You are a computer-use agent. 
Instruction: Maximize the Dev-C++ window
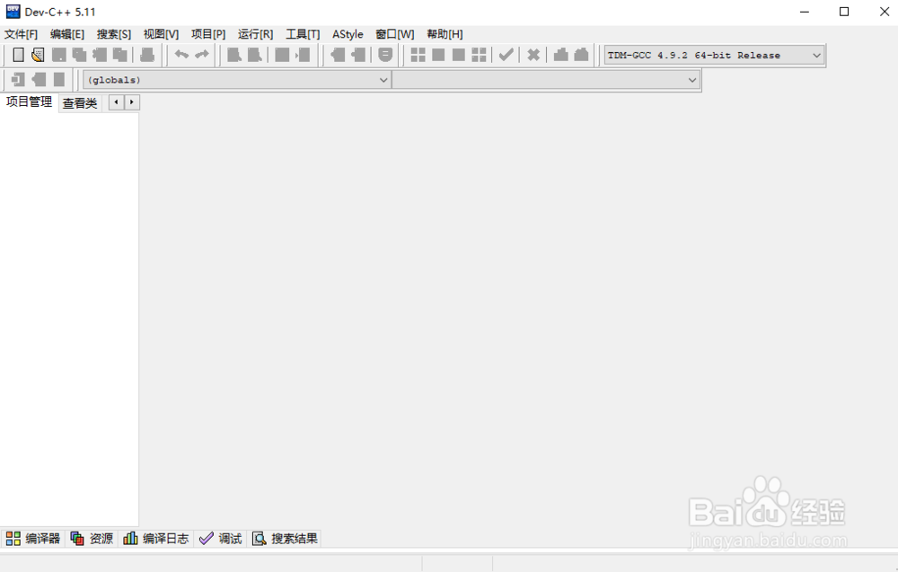(x=844, y=12)
